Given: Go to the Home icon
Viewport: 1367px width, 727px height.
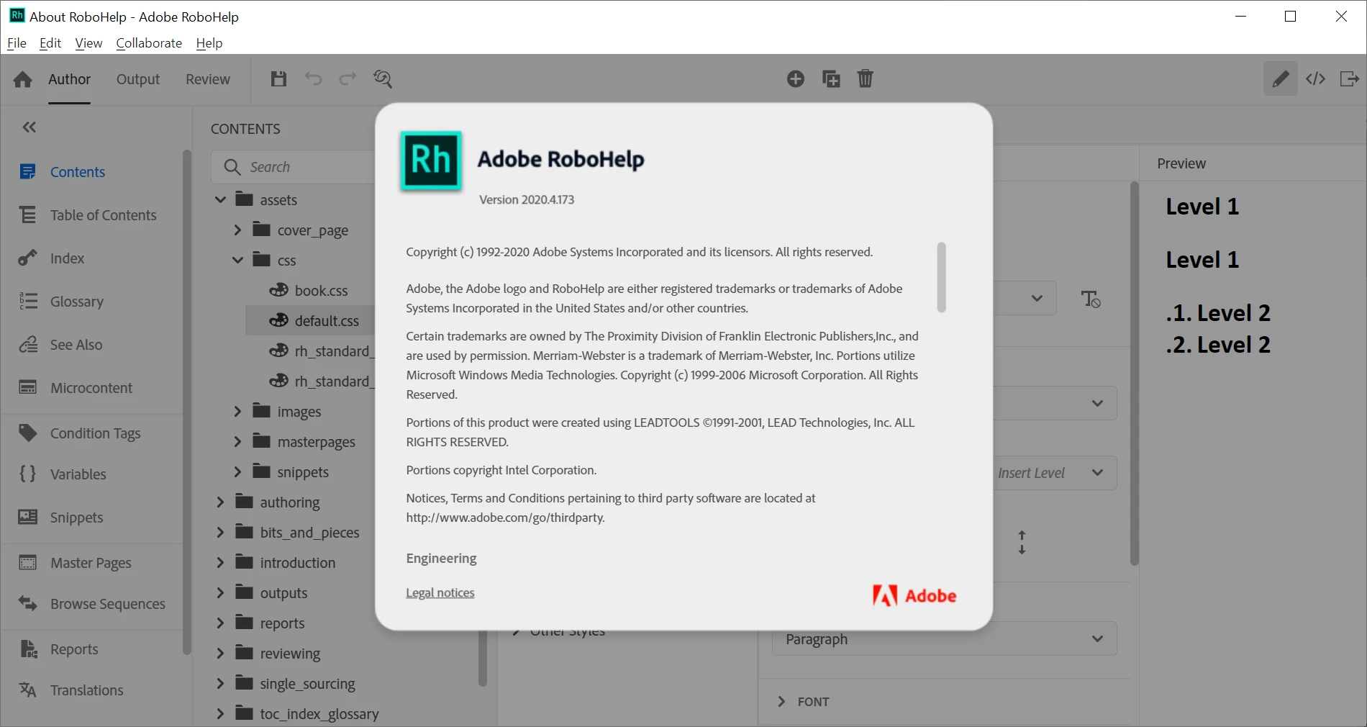Looking at the screenshot, I should pos(23,79).
